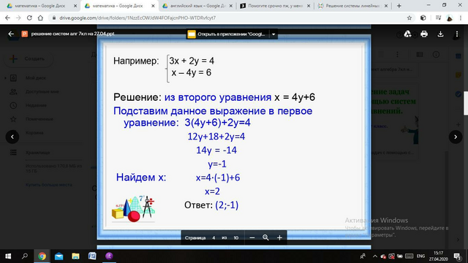This screenshot has height=263, width=468.
Task: Reset zoom with magnifier icon
Action: pos(265,237)
